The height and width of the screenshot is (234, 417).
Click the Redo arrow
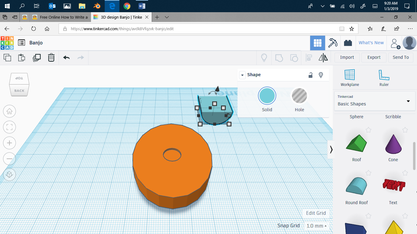tap(81, 57)
